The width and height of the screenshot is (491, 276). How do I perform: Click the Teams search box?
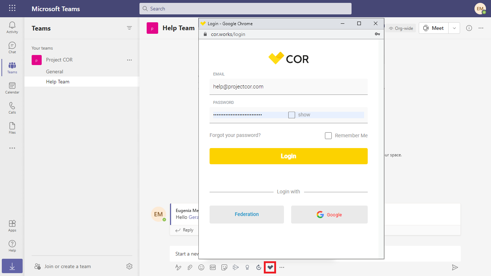(245, 9)
